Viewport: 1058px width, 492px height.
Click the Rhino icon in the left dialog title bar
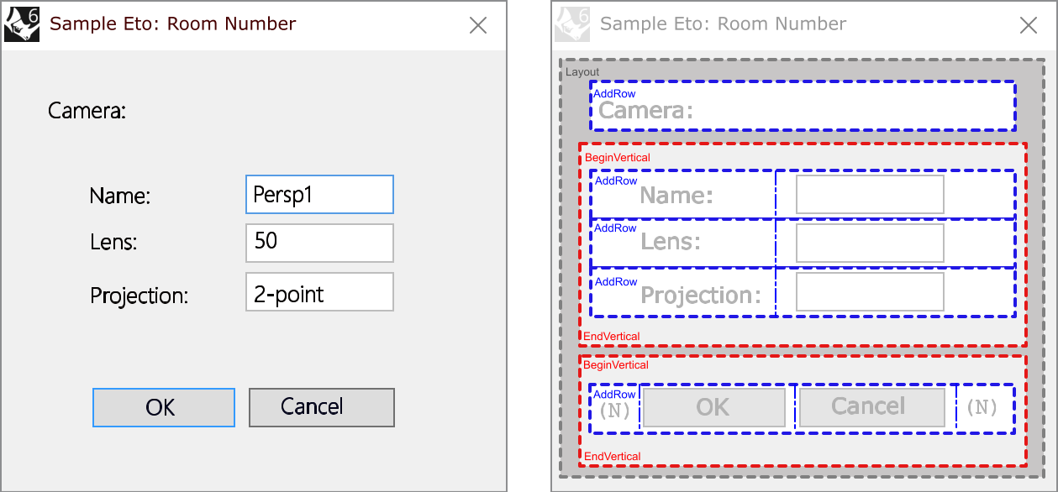pos(22,24)
